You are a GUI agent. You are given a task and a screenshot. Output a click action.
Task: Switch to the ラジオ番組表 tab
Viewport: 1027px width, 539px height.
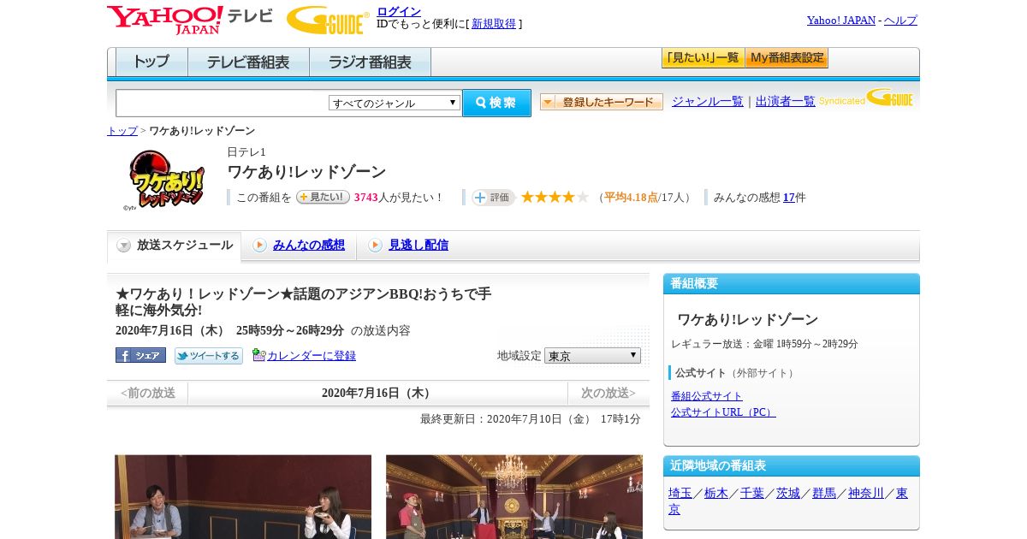370,62
